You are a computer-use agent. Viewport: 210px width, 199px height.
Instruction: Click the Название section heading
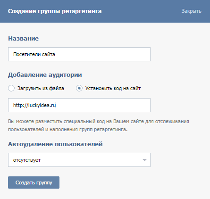point(24,39)
